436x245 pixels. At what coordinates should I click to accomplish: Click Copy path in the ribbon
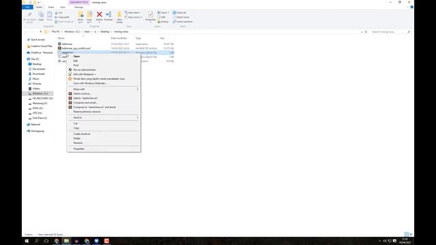[x=62, y=17]
